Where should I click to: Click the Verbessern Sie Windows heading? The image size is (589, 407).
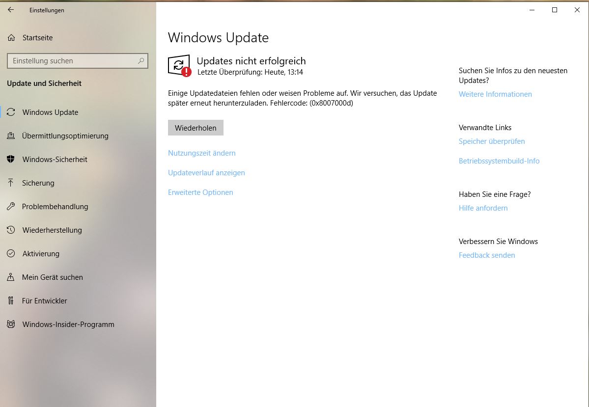(x=498, y=242)
